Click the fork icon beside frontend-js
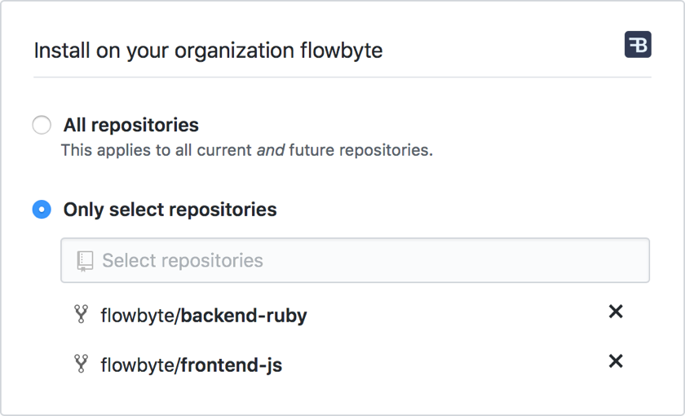Screen dimensions: 685x416 pyautogui.click(x=81, y=364)
